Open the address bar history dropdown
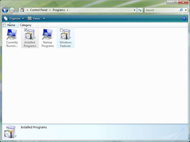The image size is (190, 142). pyautogui.click(x=135, y=10)
